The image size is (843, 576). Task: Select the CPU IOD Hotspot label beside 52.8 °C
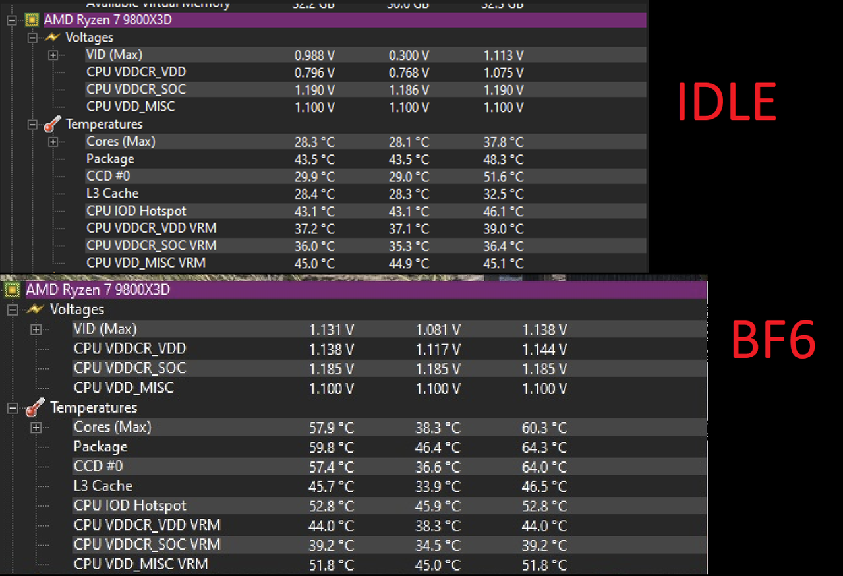pyautogui.click(x=130, y=506)
